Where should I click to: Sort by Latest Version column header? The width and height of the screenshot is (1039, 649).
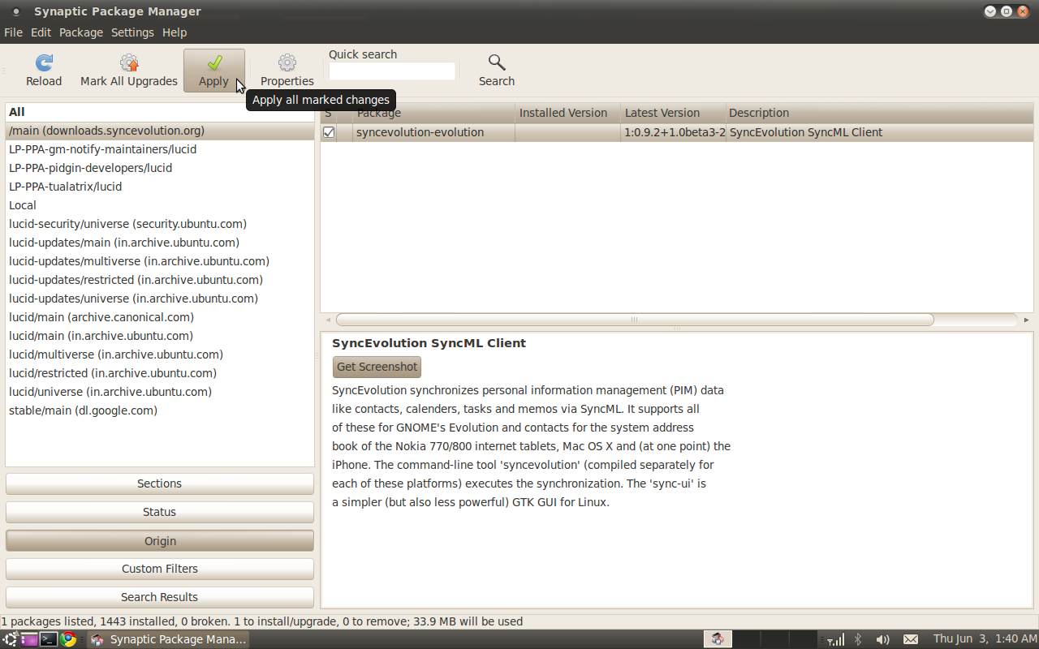tap(672, 113)
